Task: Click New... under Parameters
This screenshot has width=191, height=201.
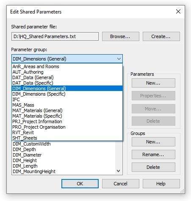Action: [153, 83]
